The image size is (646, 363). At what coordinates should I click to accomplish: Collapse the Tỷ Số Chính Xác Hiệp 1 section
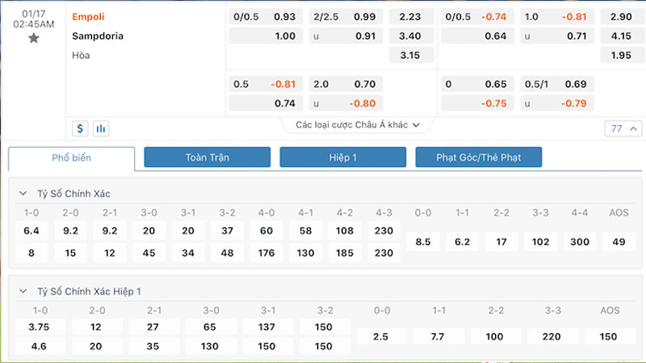tap(24, 290)
